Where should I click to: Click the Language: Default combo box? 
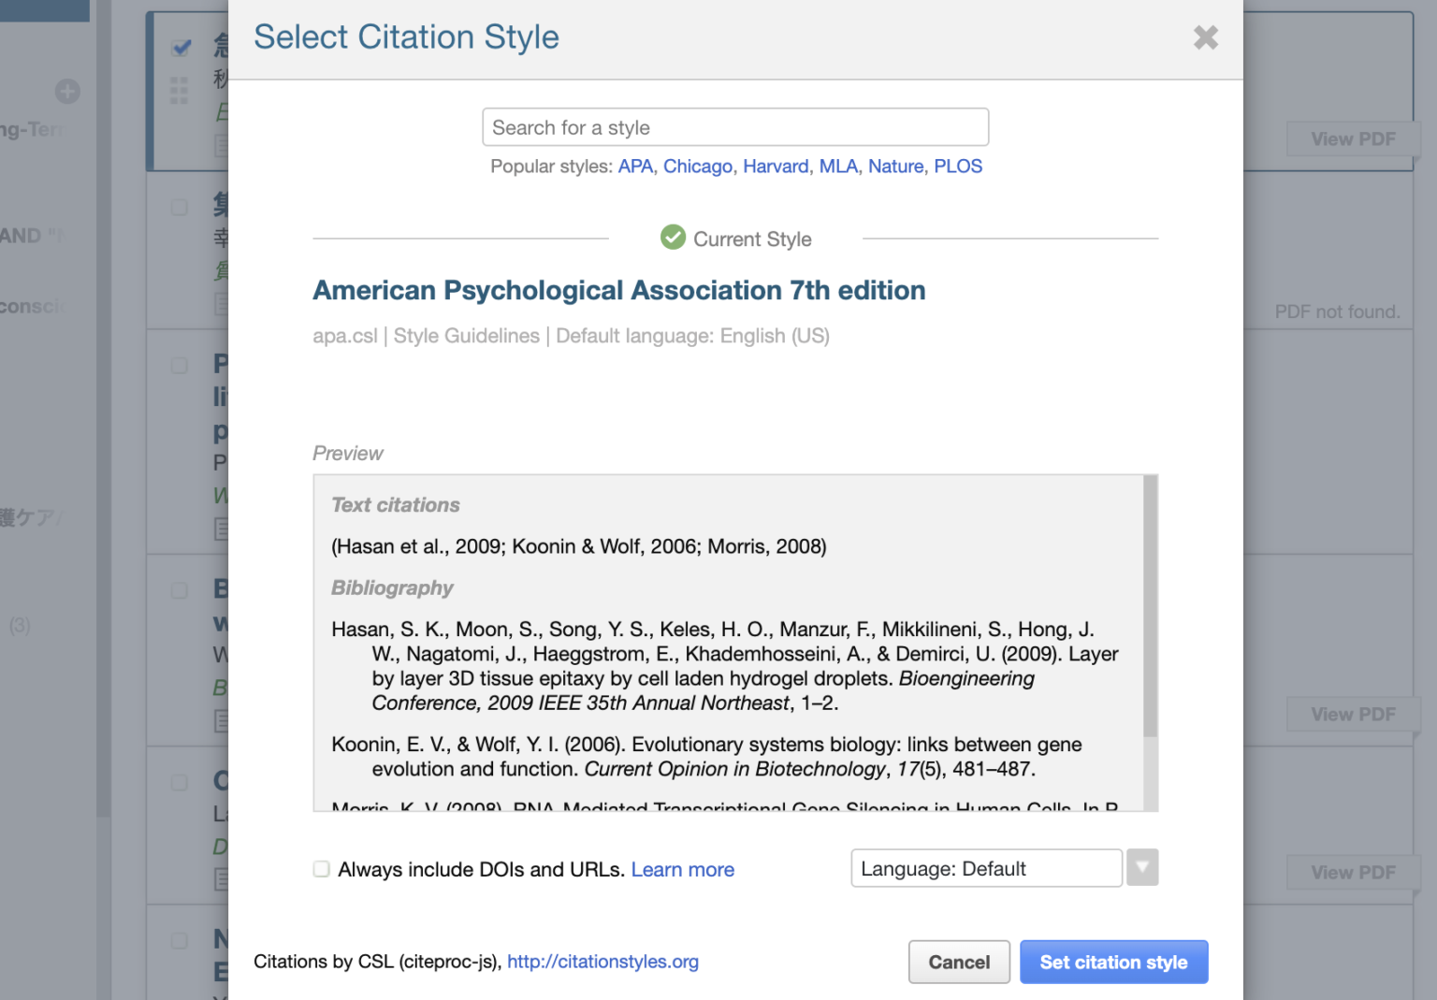(985, 868)
